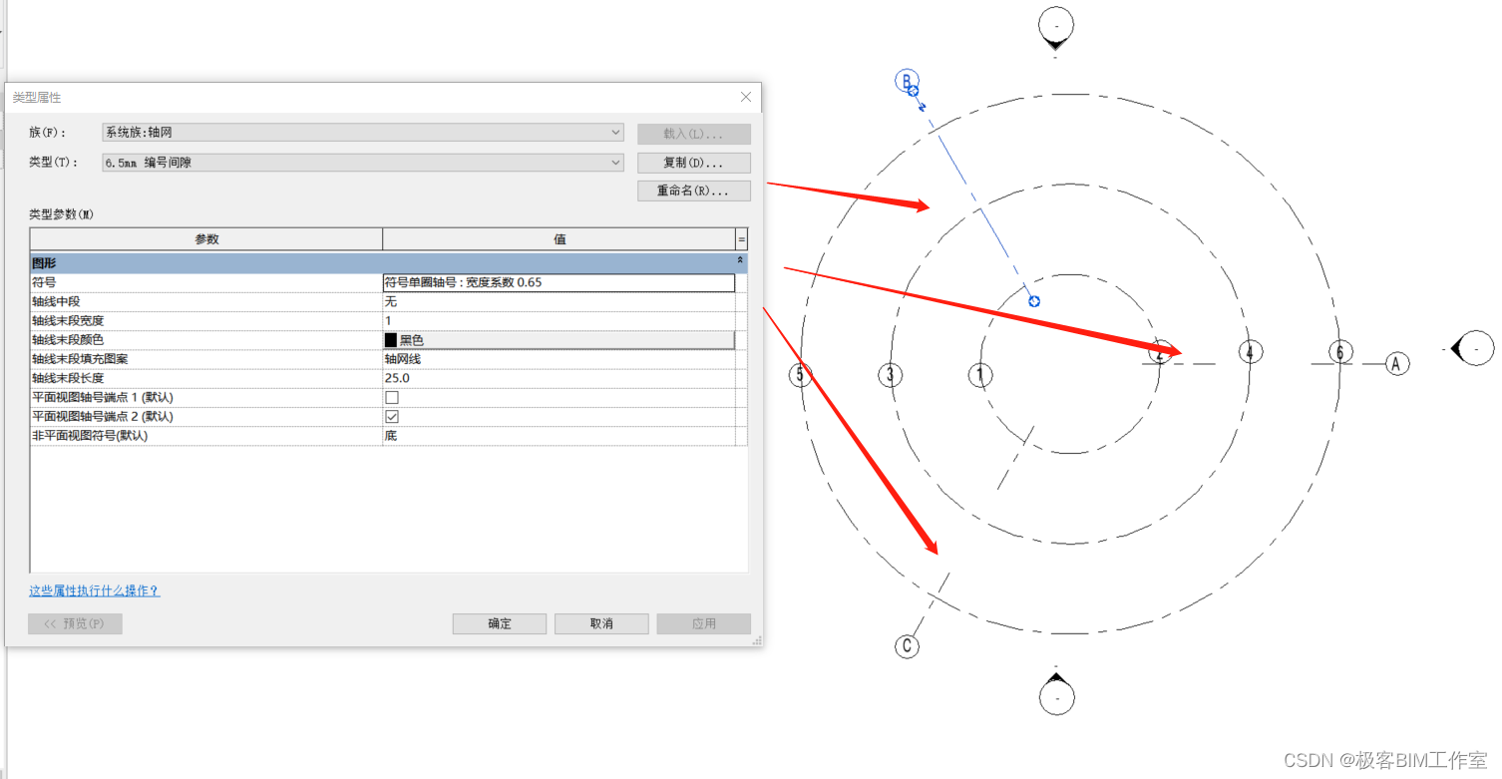This screenshot has width=1502, height=779.
Task: Select 轴网线 fill pattern value
Action: pyautogui.click(x=559, y=359)
